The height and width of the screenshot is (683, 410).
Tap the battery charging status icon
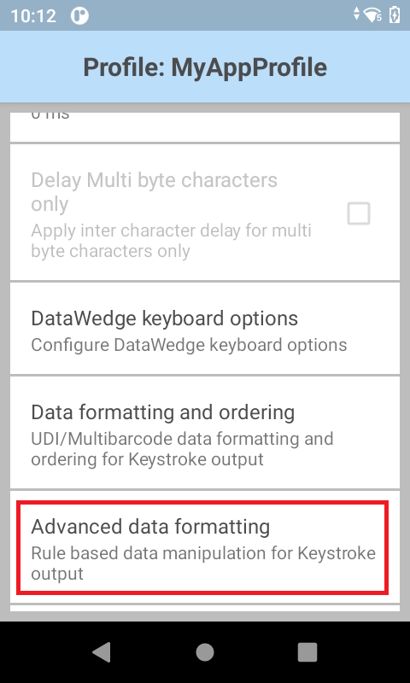coord(395,15)
